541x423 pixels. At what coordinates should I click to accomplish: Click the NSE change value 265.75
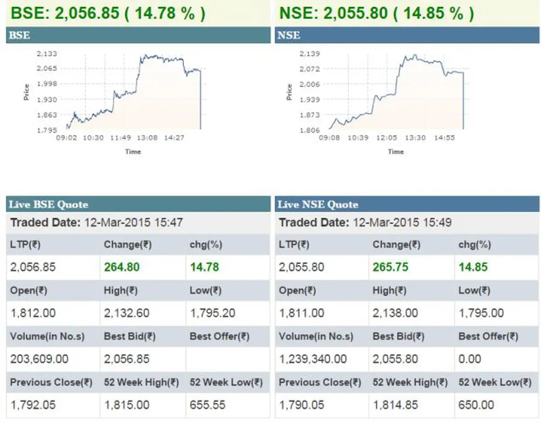pos(390,267)
